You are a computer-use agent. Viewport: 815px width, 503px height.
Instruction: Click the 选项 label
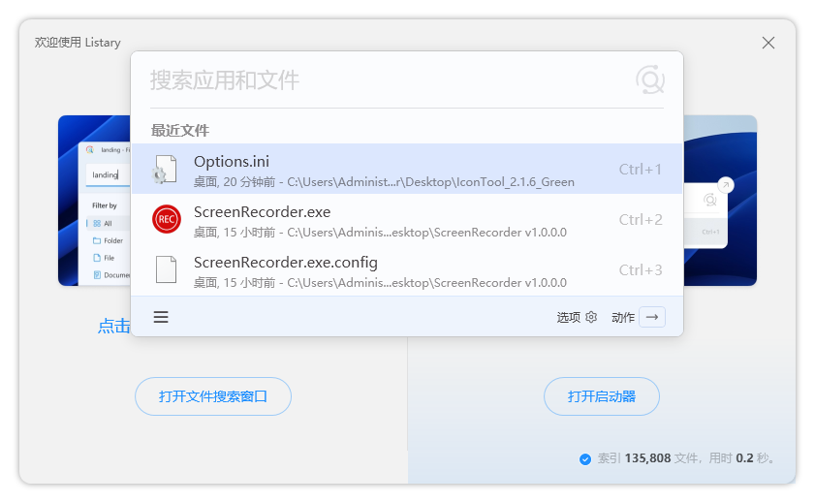point(568,318)
